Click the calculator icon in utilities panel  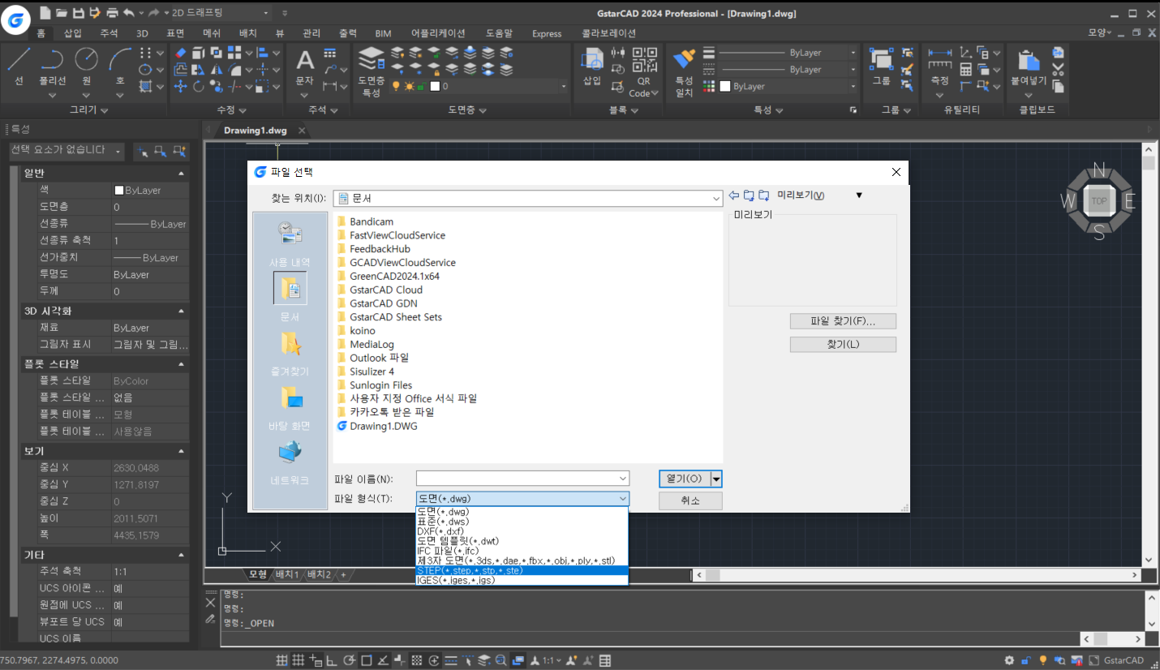point(966,70)
